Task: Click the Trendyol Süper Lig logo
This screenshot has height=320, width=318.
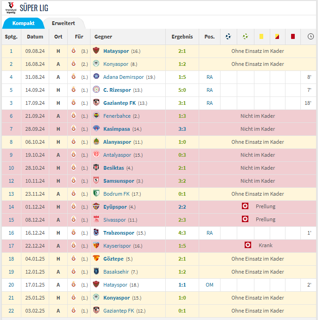Action: point(11,8)
